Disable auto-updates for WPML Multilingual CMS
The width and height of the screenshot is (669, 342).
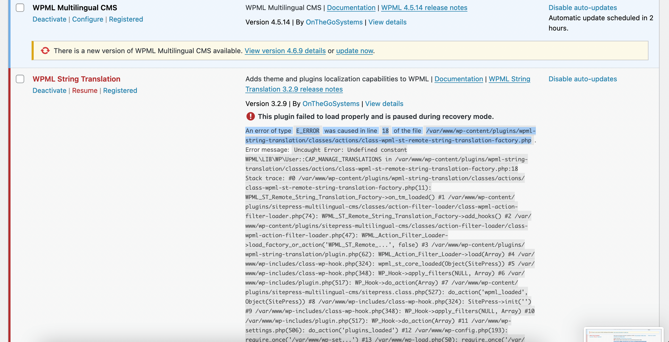tap(583, 8)
